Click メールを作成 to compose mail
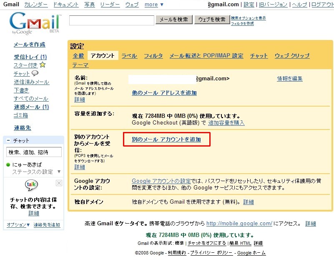This screenshot has width=334, height=269. click(29, 45)
